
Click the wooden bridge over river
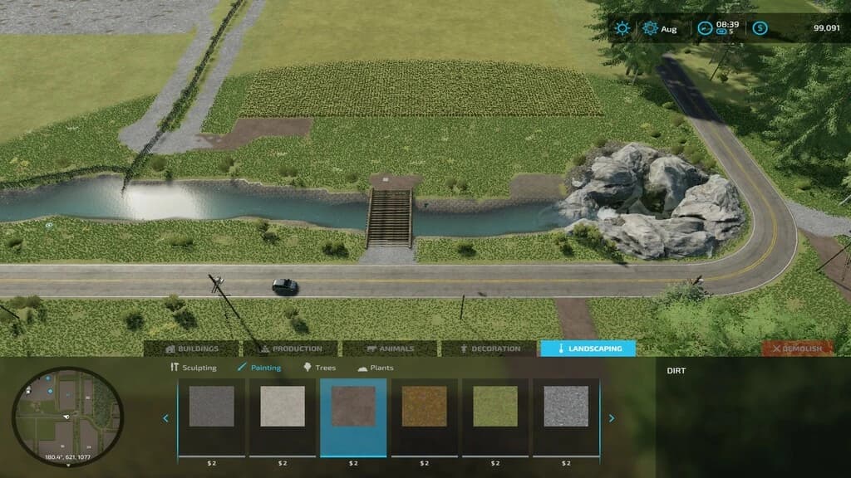tap(389, 218)
